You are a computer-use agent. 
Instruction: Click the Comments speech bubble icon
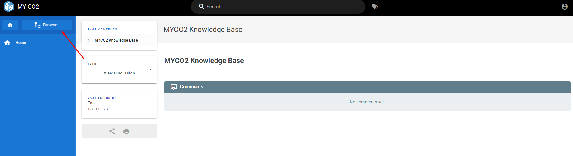[x=174, y=87]
